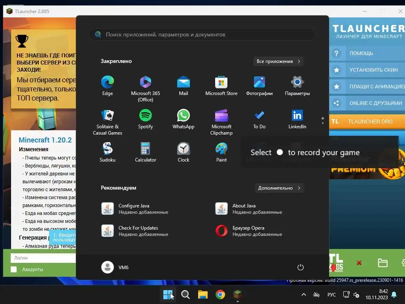Open Edge from pinned apps
Viewport: 405px width, 304px height.
coord(108,85)
